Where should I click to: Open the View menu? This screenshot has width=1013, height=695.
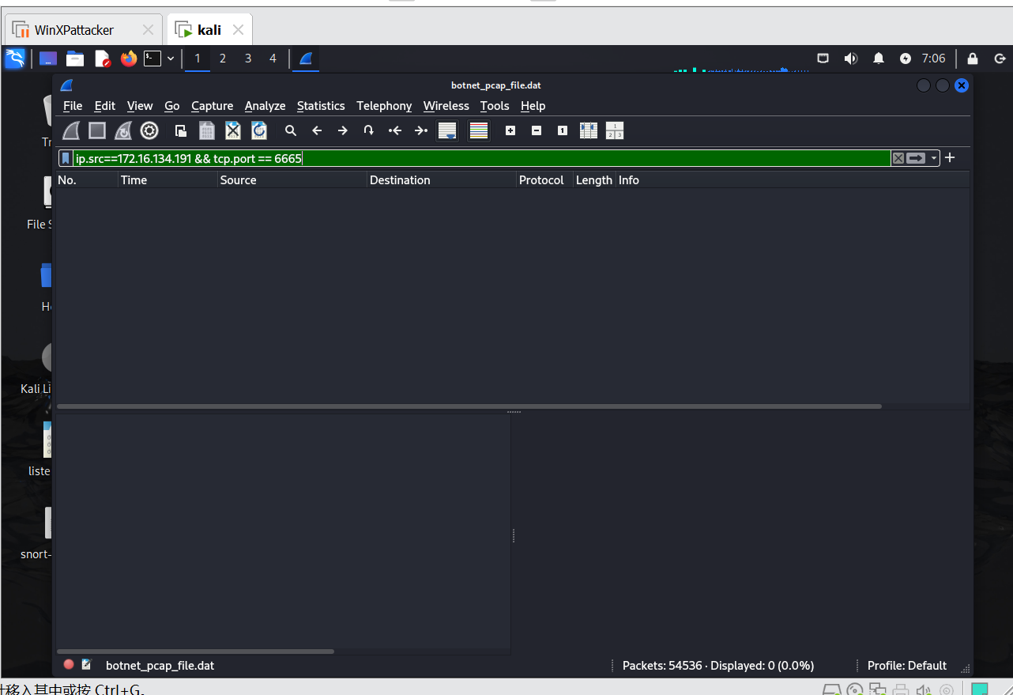click(x=140, y=106)
